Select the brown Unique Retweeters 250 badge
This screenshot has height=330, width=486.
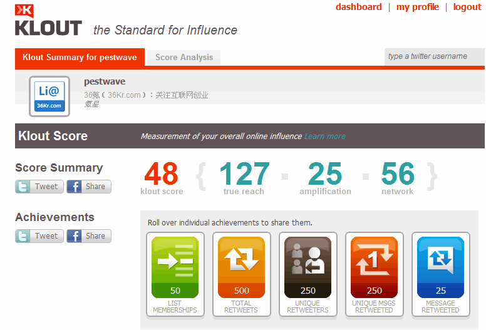[308, 274]
